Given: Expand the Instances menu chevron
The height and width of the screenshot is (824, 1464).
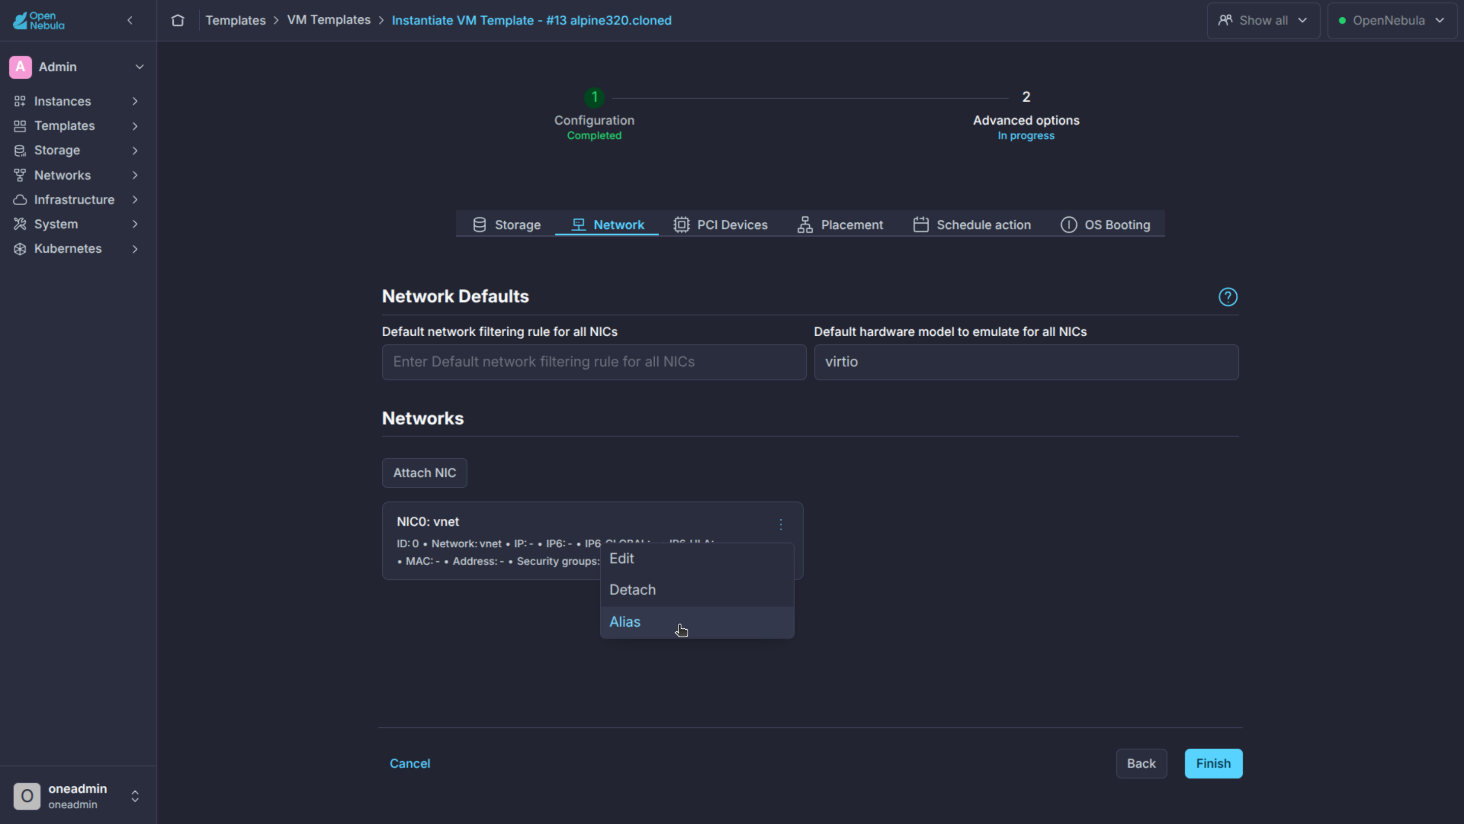Looking at the screenshot, I should click(x=135, y=101).
